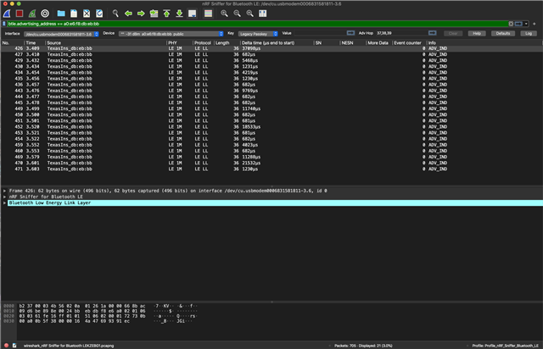
Task: Go forward in packet history with the right arrow
Action: (141, 14)
